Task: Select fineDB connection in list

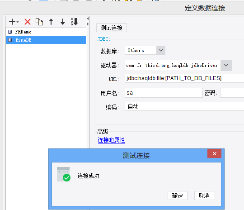Action: coord(46,40)
